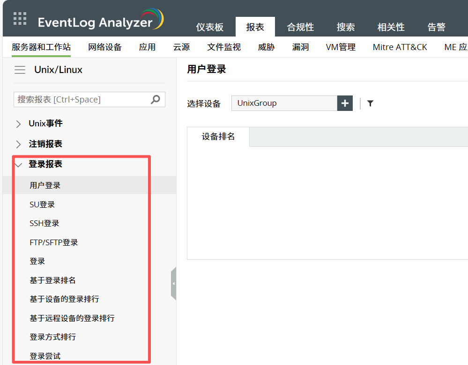The width and height of the screenshot is (468, 365).
Task: Collapse the sidebar using the panel handle
Action: 173,284
